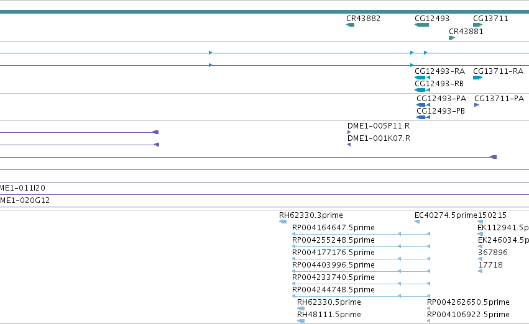This screenshot has height=324, width=529.
Task: Select the CG12493-PB protein glyph
Action: 423,117
